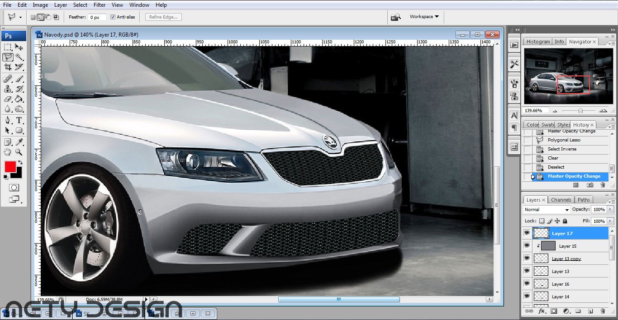This screenshot has height=320, width=618.
Task: Select the Zoom tool
Action: pyautogui.click(x=19, y=152)
